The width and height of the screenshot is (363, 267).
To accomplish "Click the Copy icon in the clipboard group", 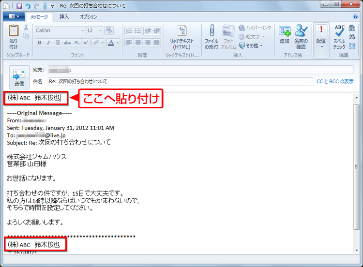I will (x=26, y=36).
